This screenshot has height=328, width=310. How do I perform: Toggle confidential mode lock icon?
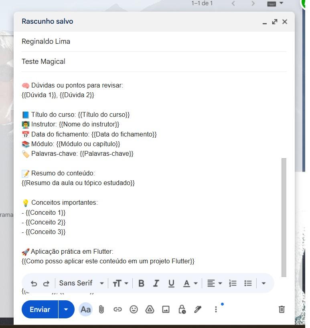click(x=182, y=310)
